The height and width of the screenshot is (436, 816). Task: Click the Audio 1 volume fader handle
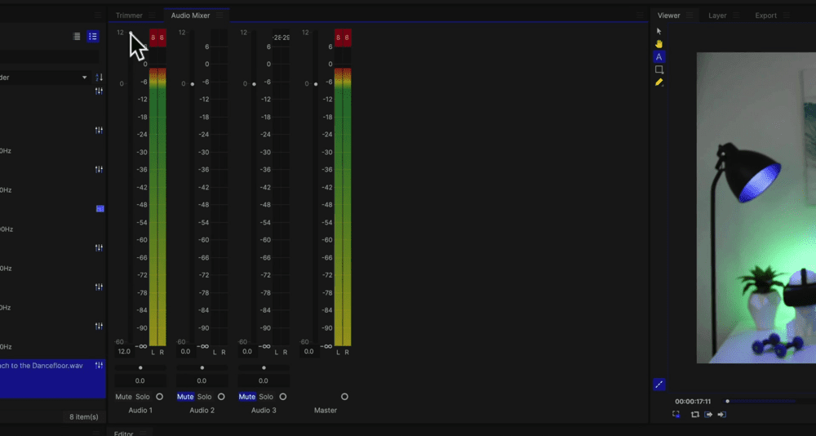click(131, 33)
